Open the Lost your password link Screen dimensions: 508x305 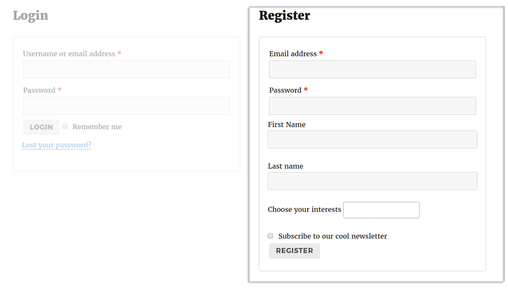pyautogui.click(x=56, y=145)
